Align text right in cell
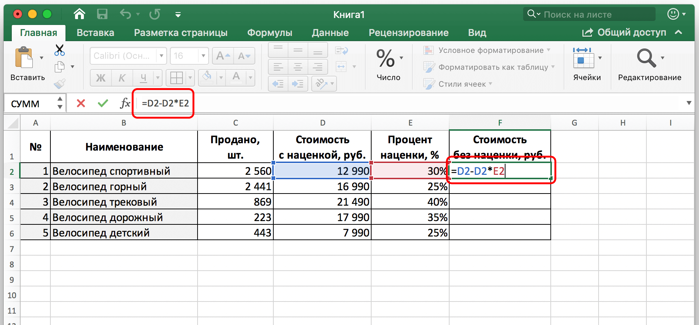Image resolution: width=699 pixels, height=325 pixels. (x=318, y=67)
